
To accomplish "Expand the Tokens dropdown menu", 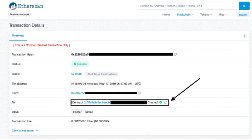I will point(206,15).
